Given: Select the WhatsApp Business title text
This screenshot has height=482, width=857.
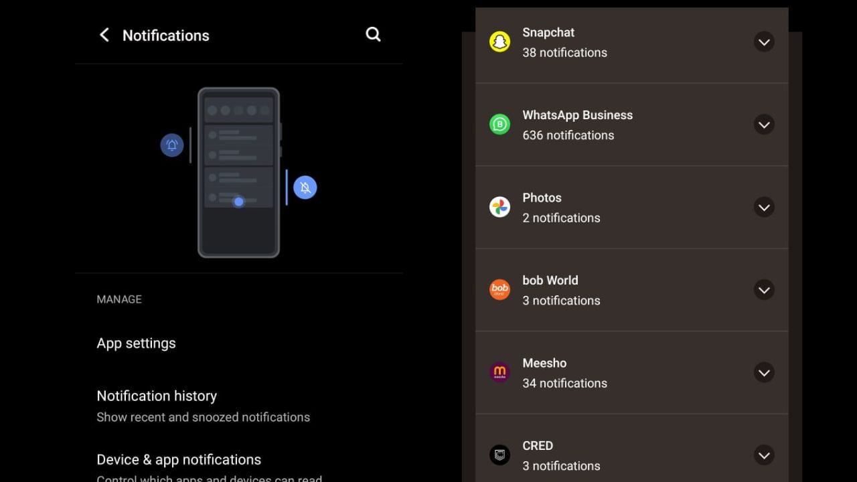Looking at the screenshot, I should pos(577,115).
